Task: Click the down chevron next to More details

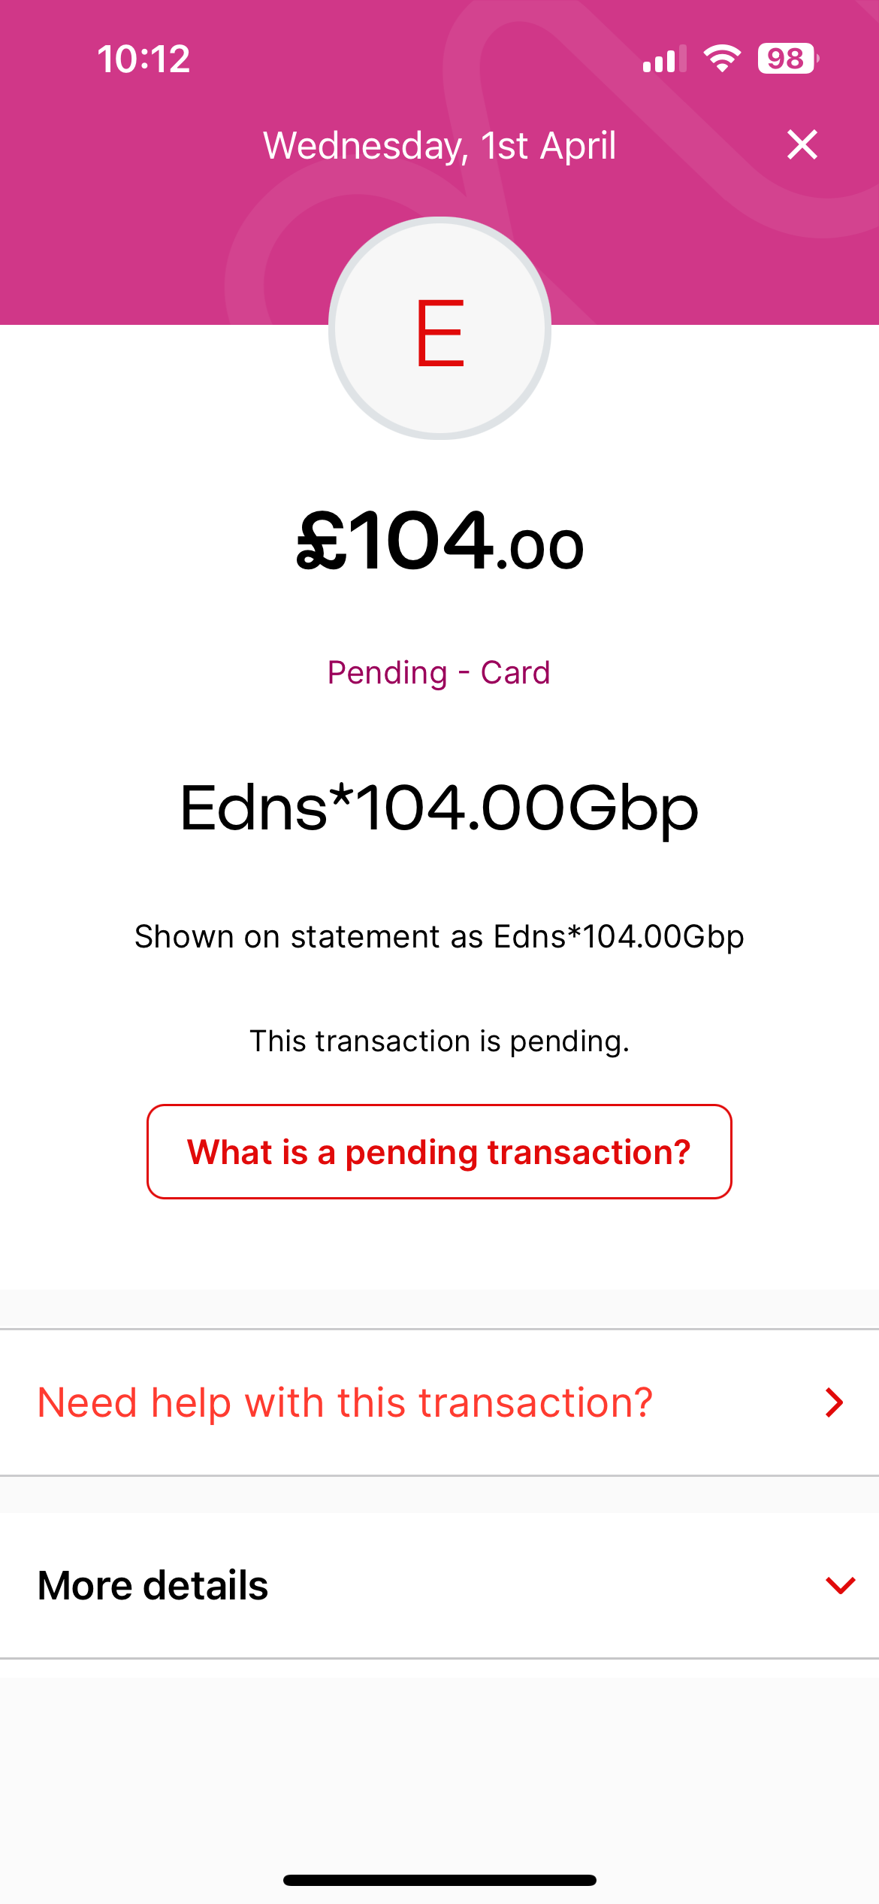Action: click(840, 1585)
